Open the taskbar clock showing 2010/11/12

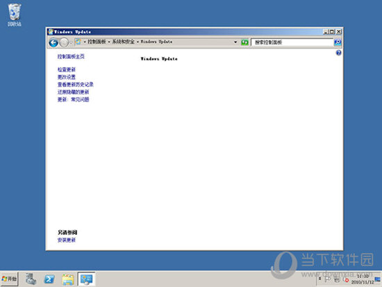(363, 279)
